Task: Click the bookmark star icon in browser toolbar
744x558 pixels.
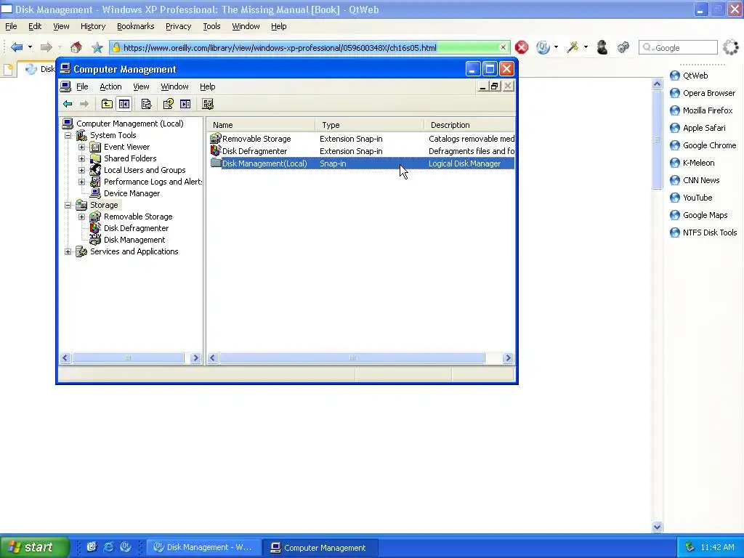Action: click(x=97, y=47)
